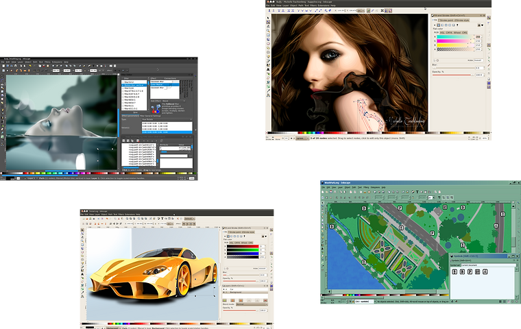Viewport: 521px width, 329px height.
Task: Rotate selection 90° counter-clockwise in car window toolbar
Action: [x=95, y=223]
